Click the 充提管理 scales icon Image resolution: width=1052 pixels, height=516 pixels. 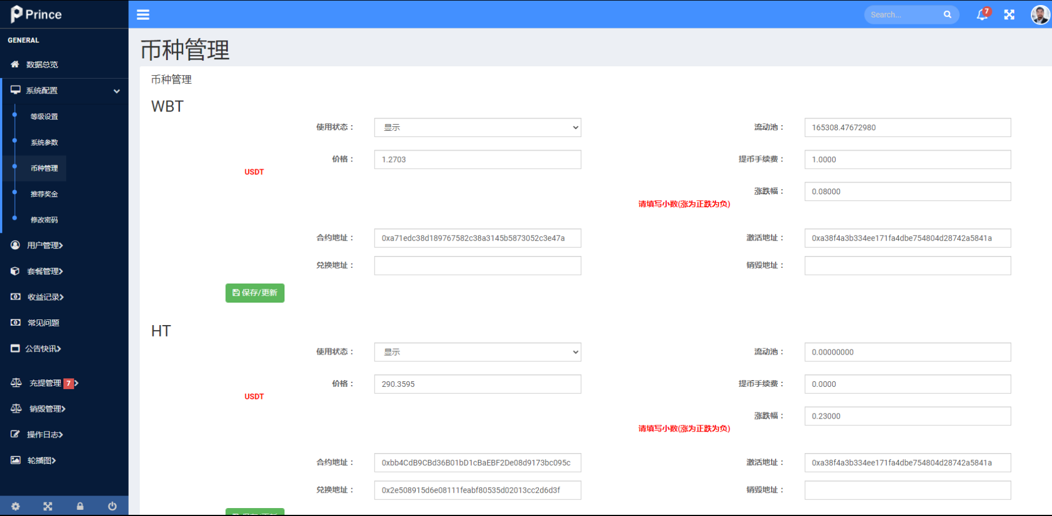point(16,383)
